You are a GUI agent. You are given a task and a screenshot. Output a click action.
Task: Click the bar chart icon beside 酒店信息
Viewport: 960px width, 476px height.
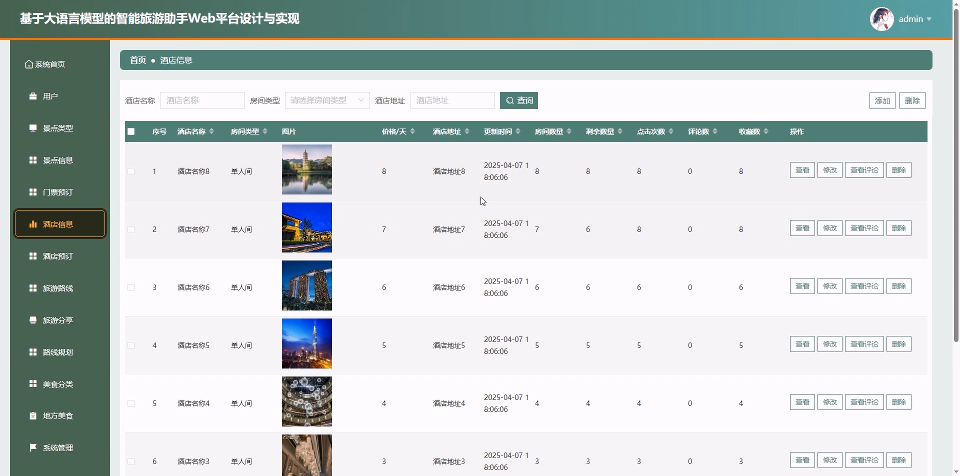coord(33,224)
